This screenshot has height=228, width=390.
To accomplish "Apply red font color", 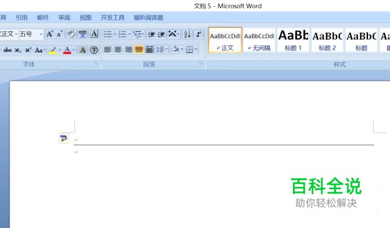I will (x=67, y=50).
